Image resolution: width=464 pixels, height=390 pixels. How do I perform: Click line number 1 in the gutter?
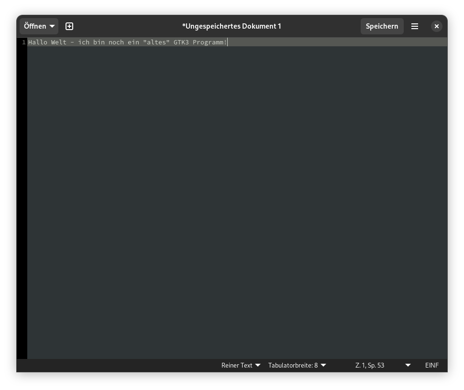coord(23,42)
